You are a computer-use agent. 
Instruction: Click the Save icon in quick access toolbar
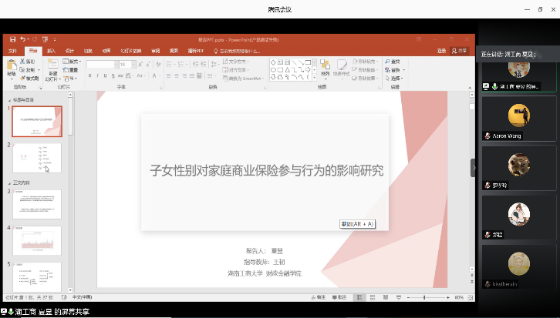[14, 38]
